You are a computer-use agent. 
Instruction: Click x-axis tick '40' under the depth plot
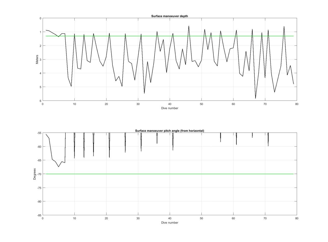pyautogui.click(x=170, y=104)
